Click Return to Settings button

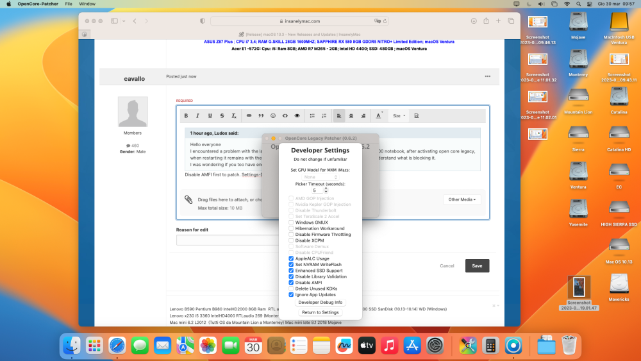(x=320, y=312)
